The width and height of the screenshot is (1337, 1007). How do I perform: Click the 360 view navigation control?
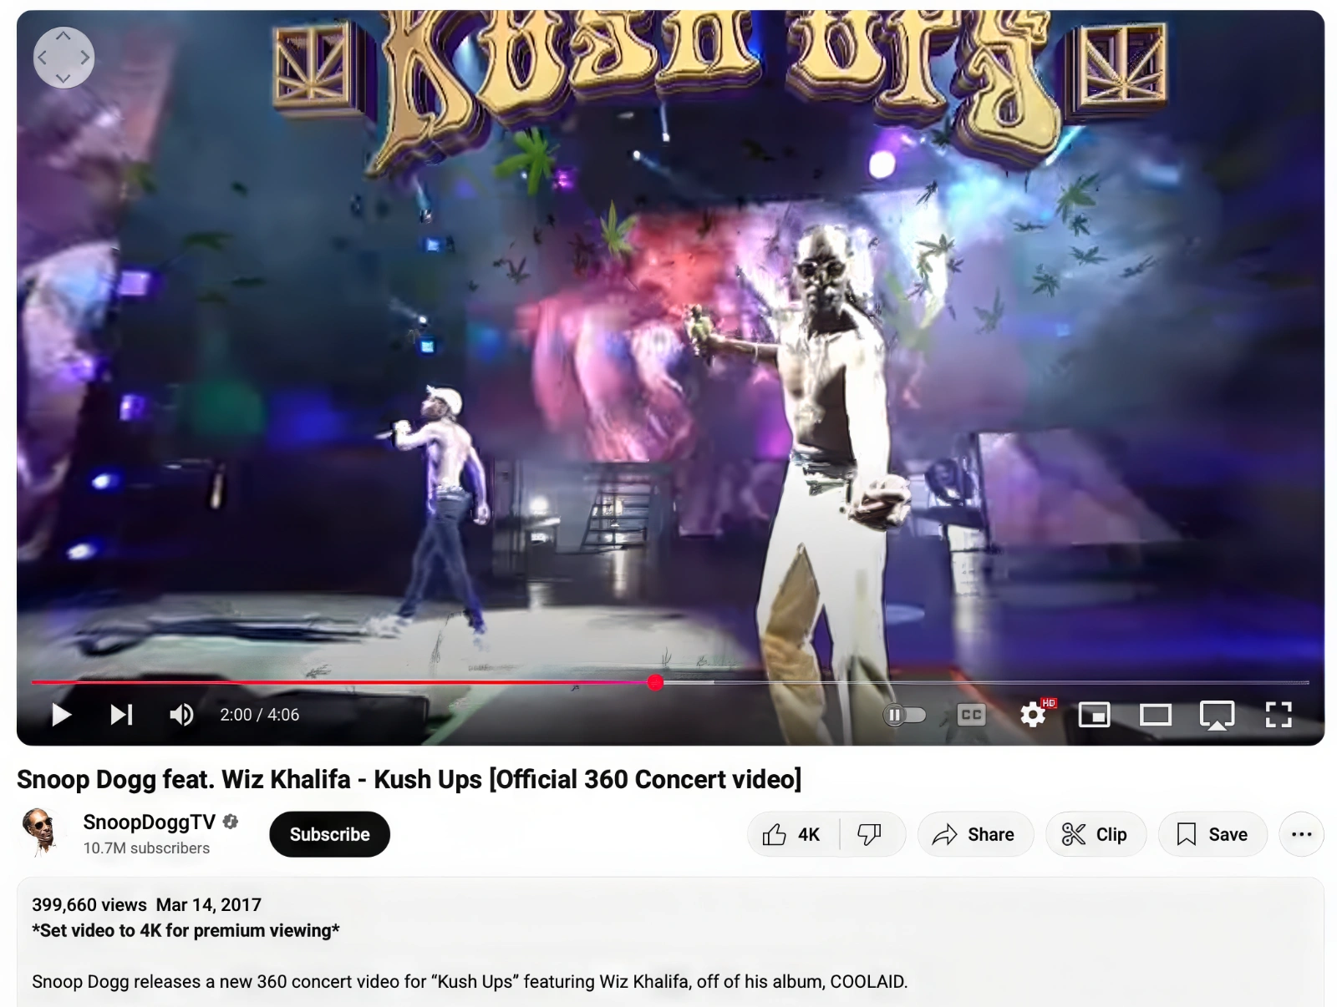coord(64,58)
